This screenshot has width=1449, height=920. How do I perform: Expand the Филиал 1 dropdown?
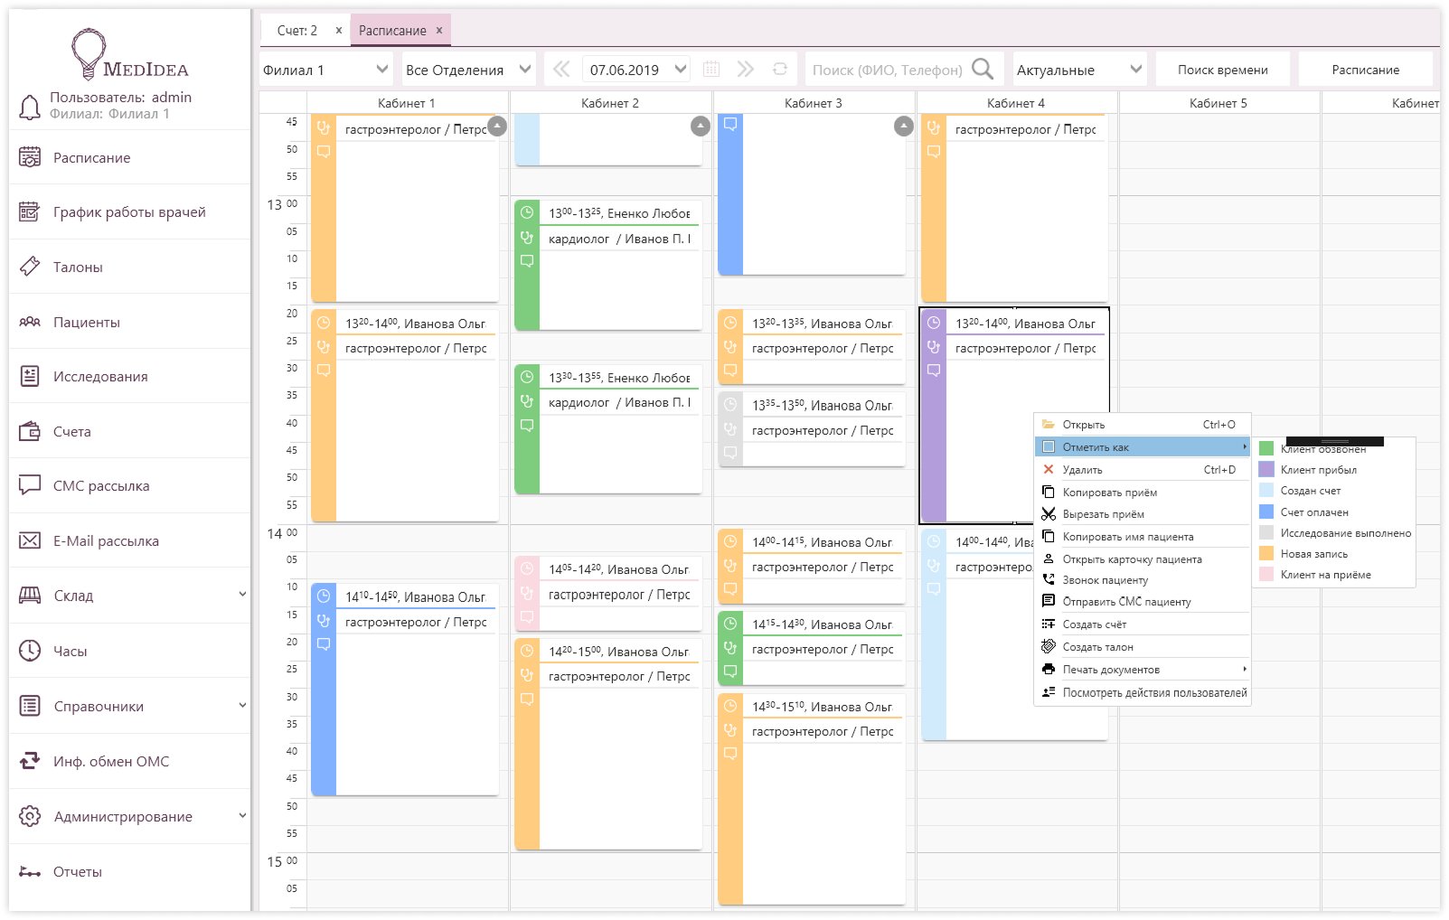click(381, 70)
